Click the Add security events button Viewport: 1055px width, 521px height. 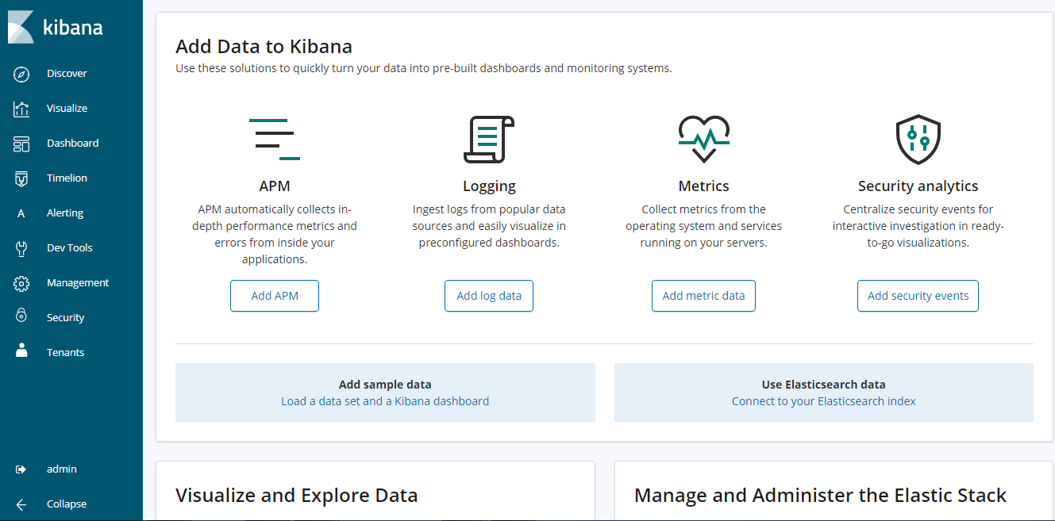point(918,296)
